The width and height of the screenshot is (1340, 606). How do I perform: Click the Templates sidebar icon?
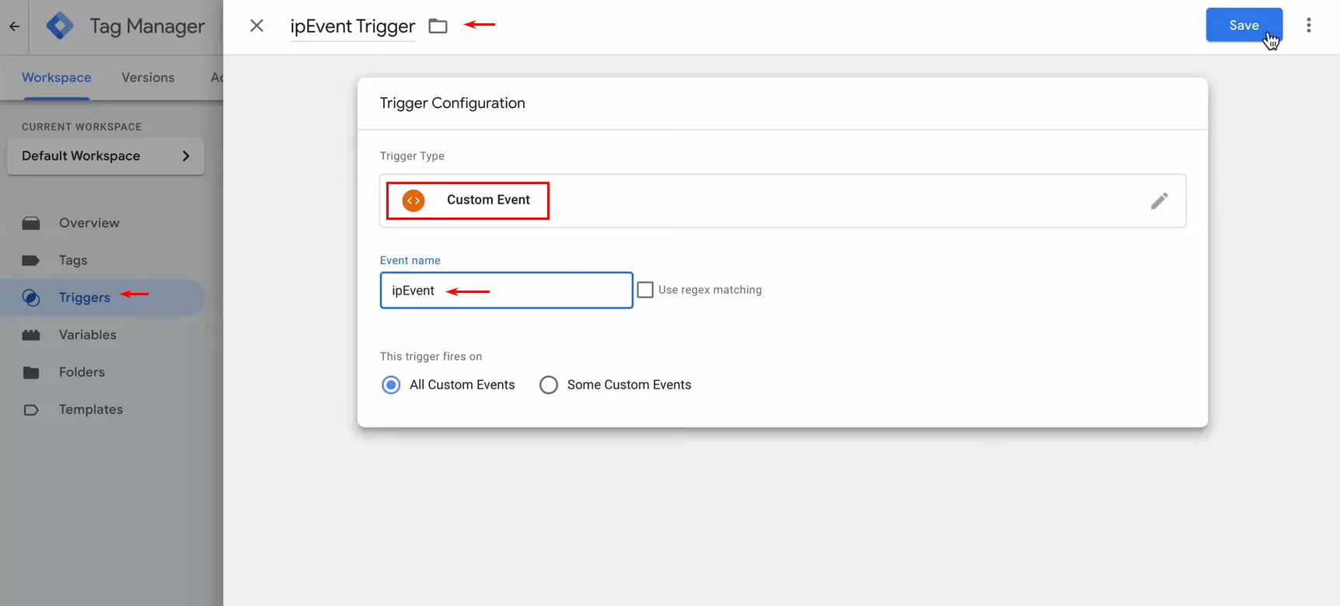pyautogui.click(x=31, y=410)
